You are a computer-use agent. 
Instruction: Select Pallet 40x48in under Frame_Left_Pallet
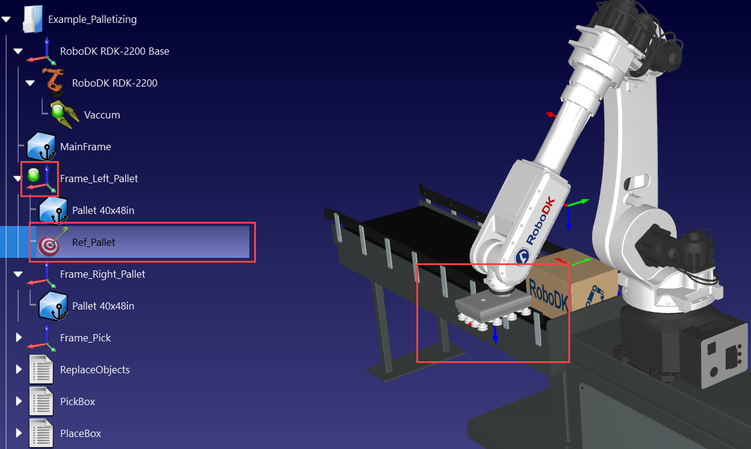tap(103, 210)
